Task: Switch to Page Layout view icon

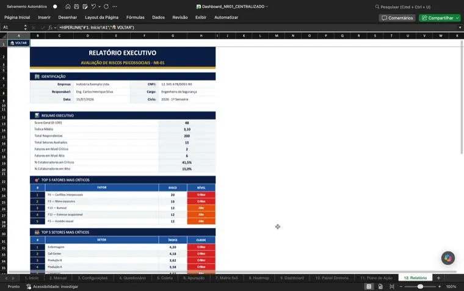Action: pyautogui.click(x=380, y=287)
